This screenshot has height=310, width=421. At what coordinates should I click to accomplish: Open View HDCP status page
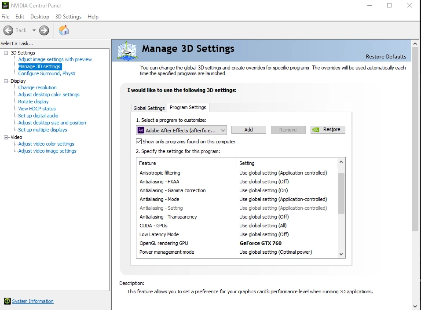[x=37, y=109]
